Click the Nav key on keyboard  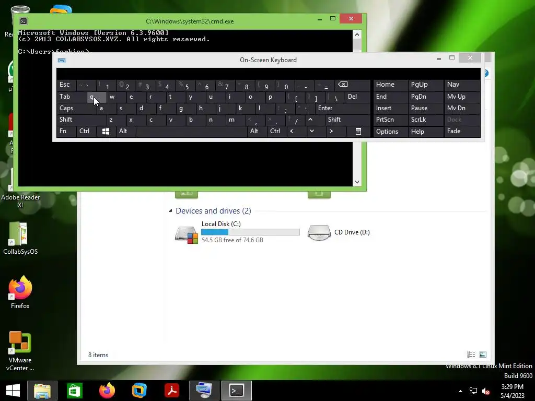coord(462,85)
